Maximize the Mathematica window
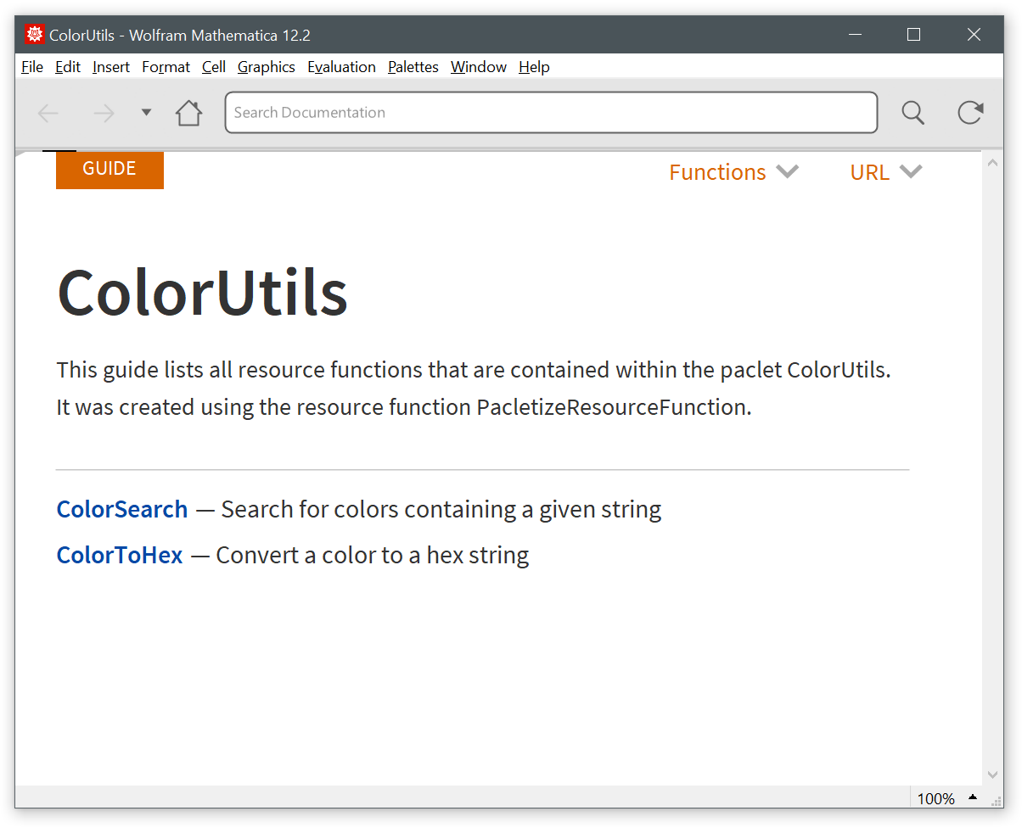 tap(913, 35)
